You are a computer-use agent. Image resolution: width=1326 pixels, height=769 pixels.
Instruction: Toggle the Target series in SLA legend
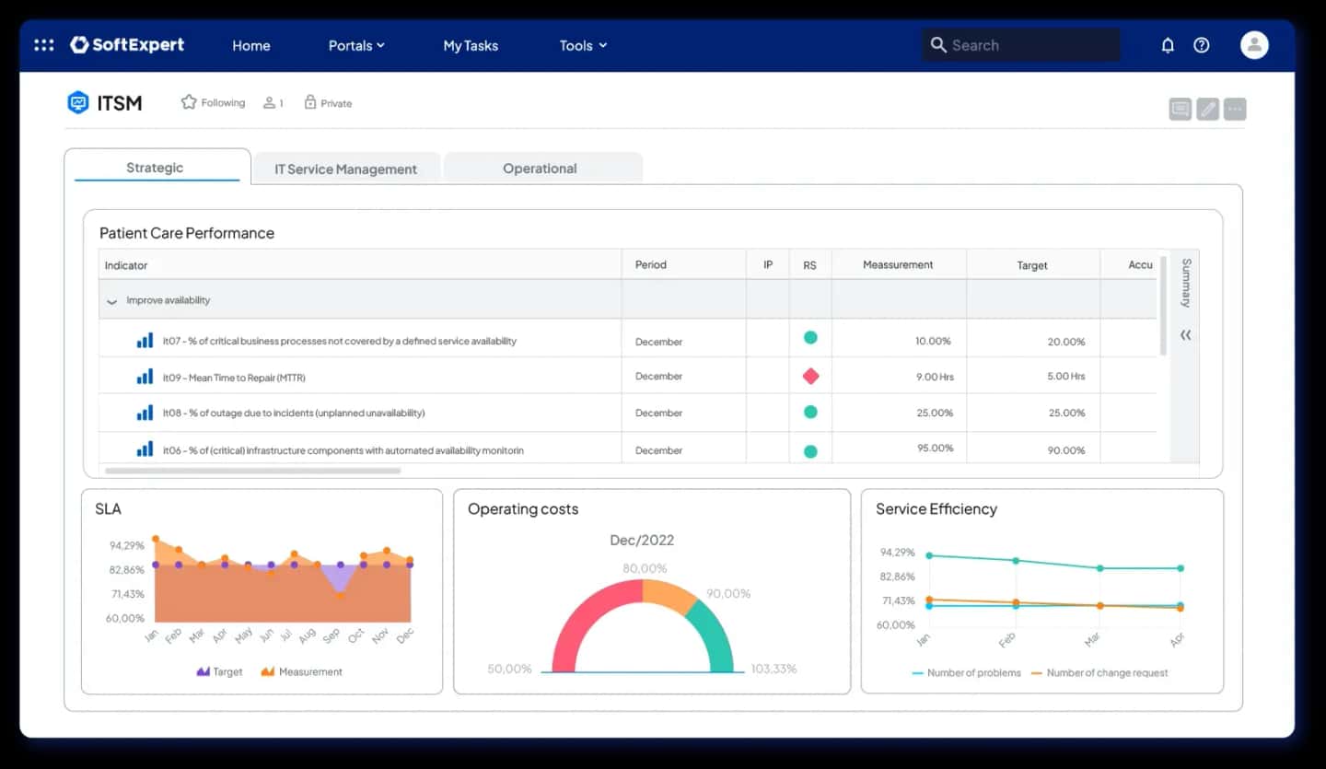(x=220, y=672)
